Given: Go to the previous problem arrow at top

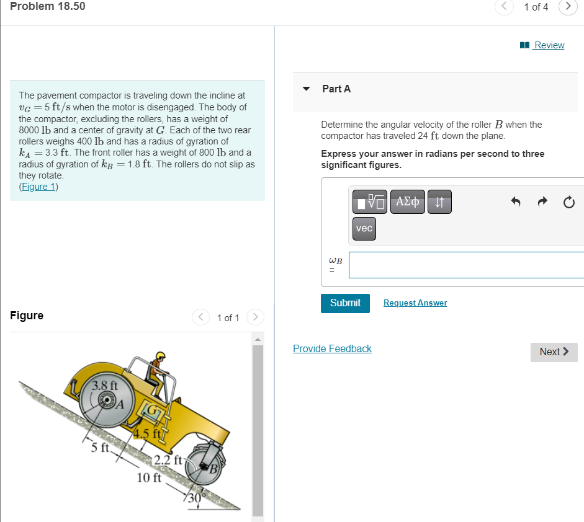Looking at the screenshot, I should pos(504,6).
